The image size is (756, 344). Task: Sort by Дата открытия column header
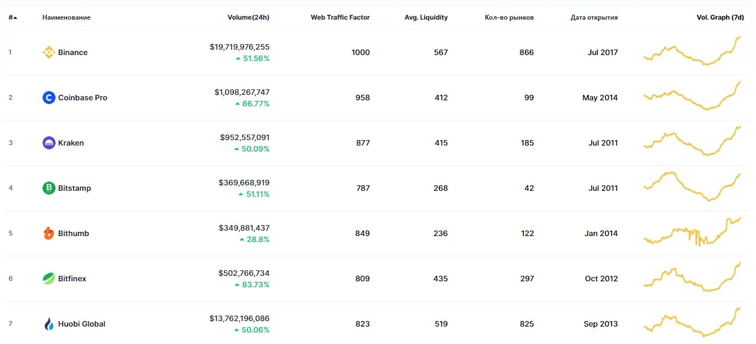594,17
